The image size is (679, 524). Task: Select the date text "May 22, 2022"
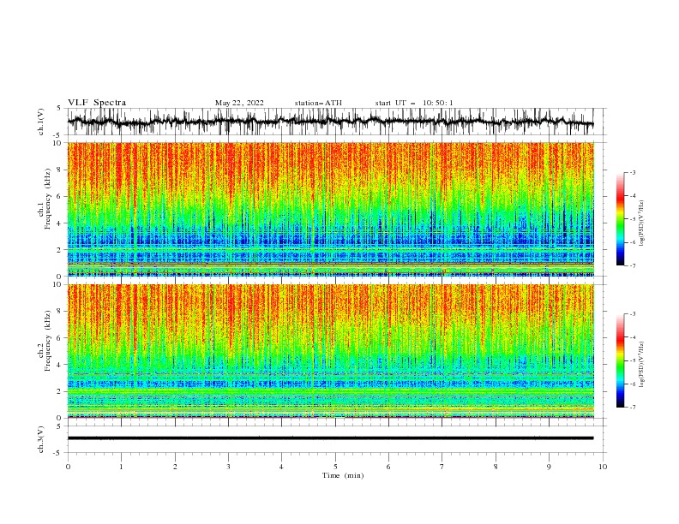(239, 103)
